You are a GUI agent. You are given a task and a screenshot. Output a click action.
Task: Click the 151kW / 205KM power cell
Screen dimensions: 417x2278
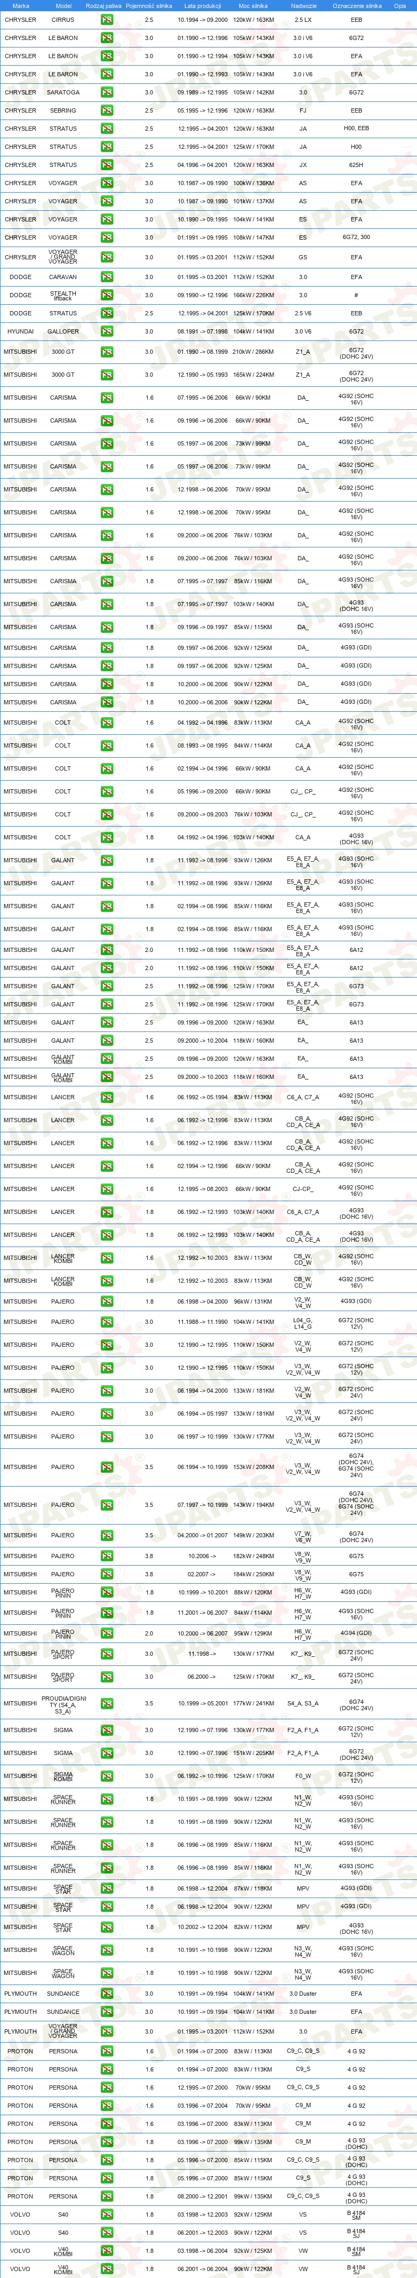point(253,1753)
